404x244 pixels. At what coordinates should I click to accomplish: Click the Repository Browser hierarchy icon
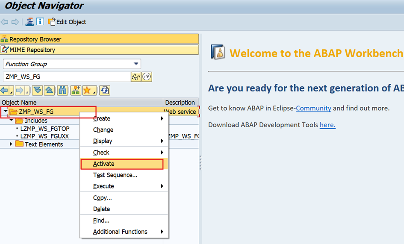pos(4,39)
